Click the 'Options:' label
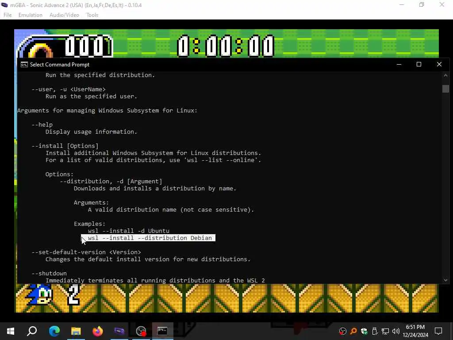Image resolution: width=453 pixels, height=340 pixels. click(x=60, y=174)
